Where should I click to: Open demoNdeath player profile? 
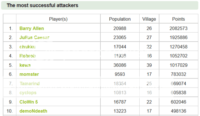33,111
